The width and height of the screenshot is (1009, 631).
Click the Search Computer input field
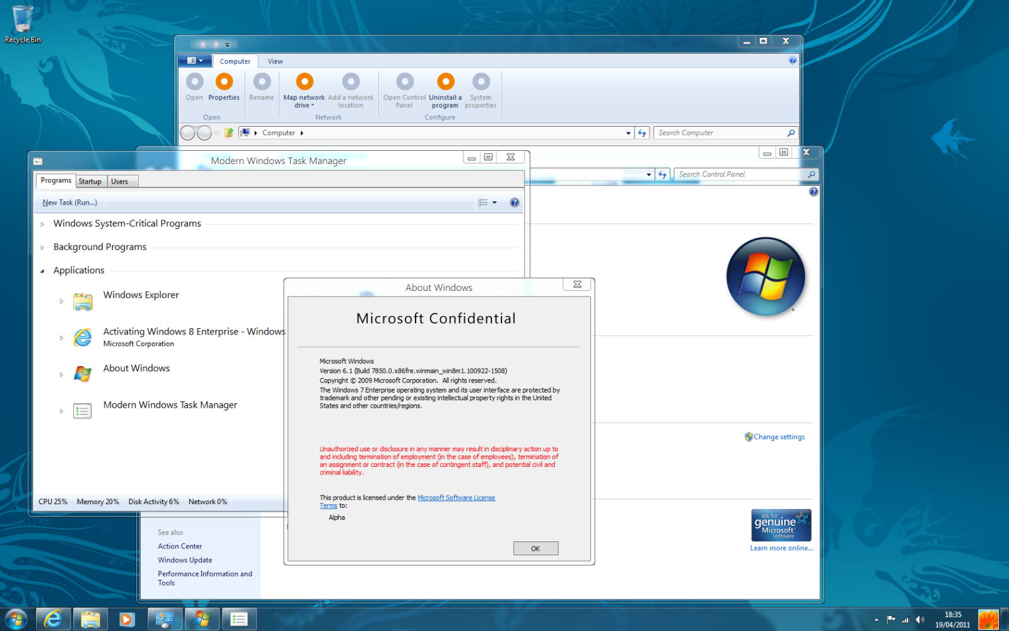pyautogui.click(x=719, y=133)
